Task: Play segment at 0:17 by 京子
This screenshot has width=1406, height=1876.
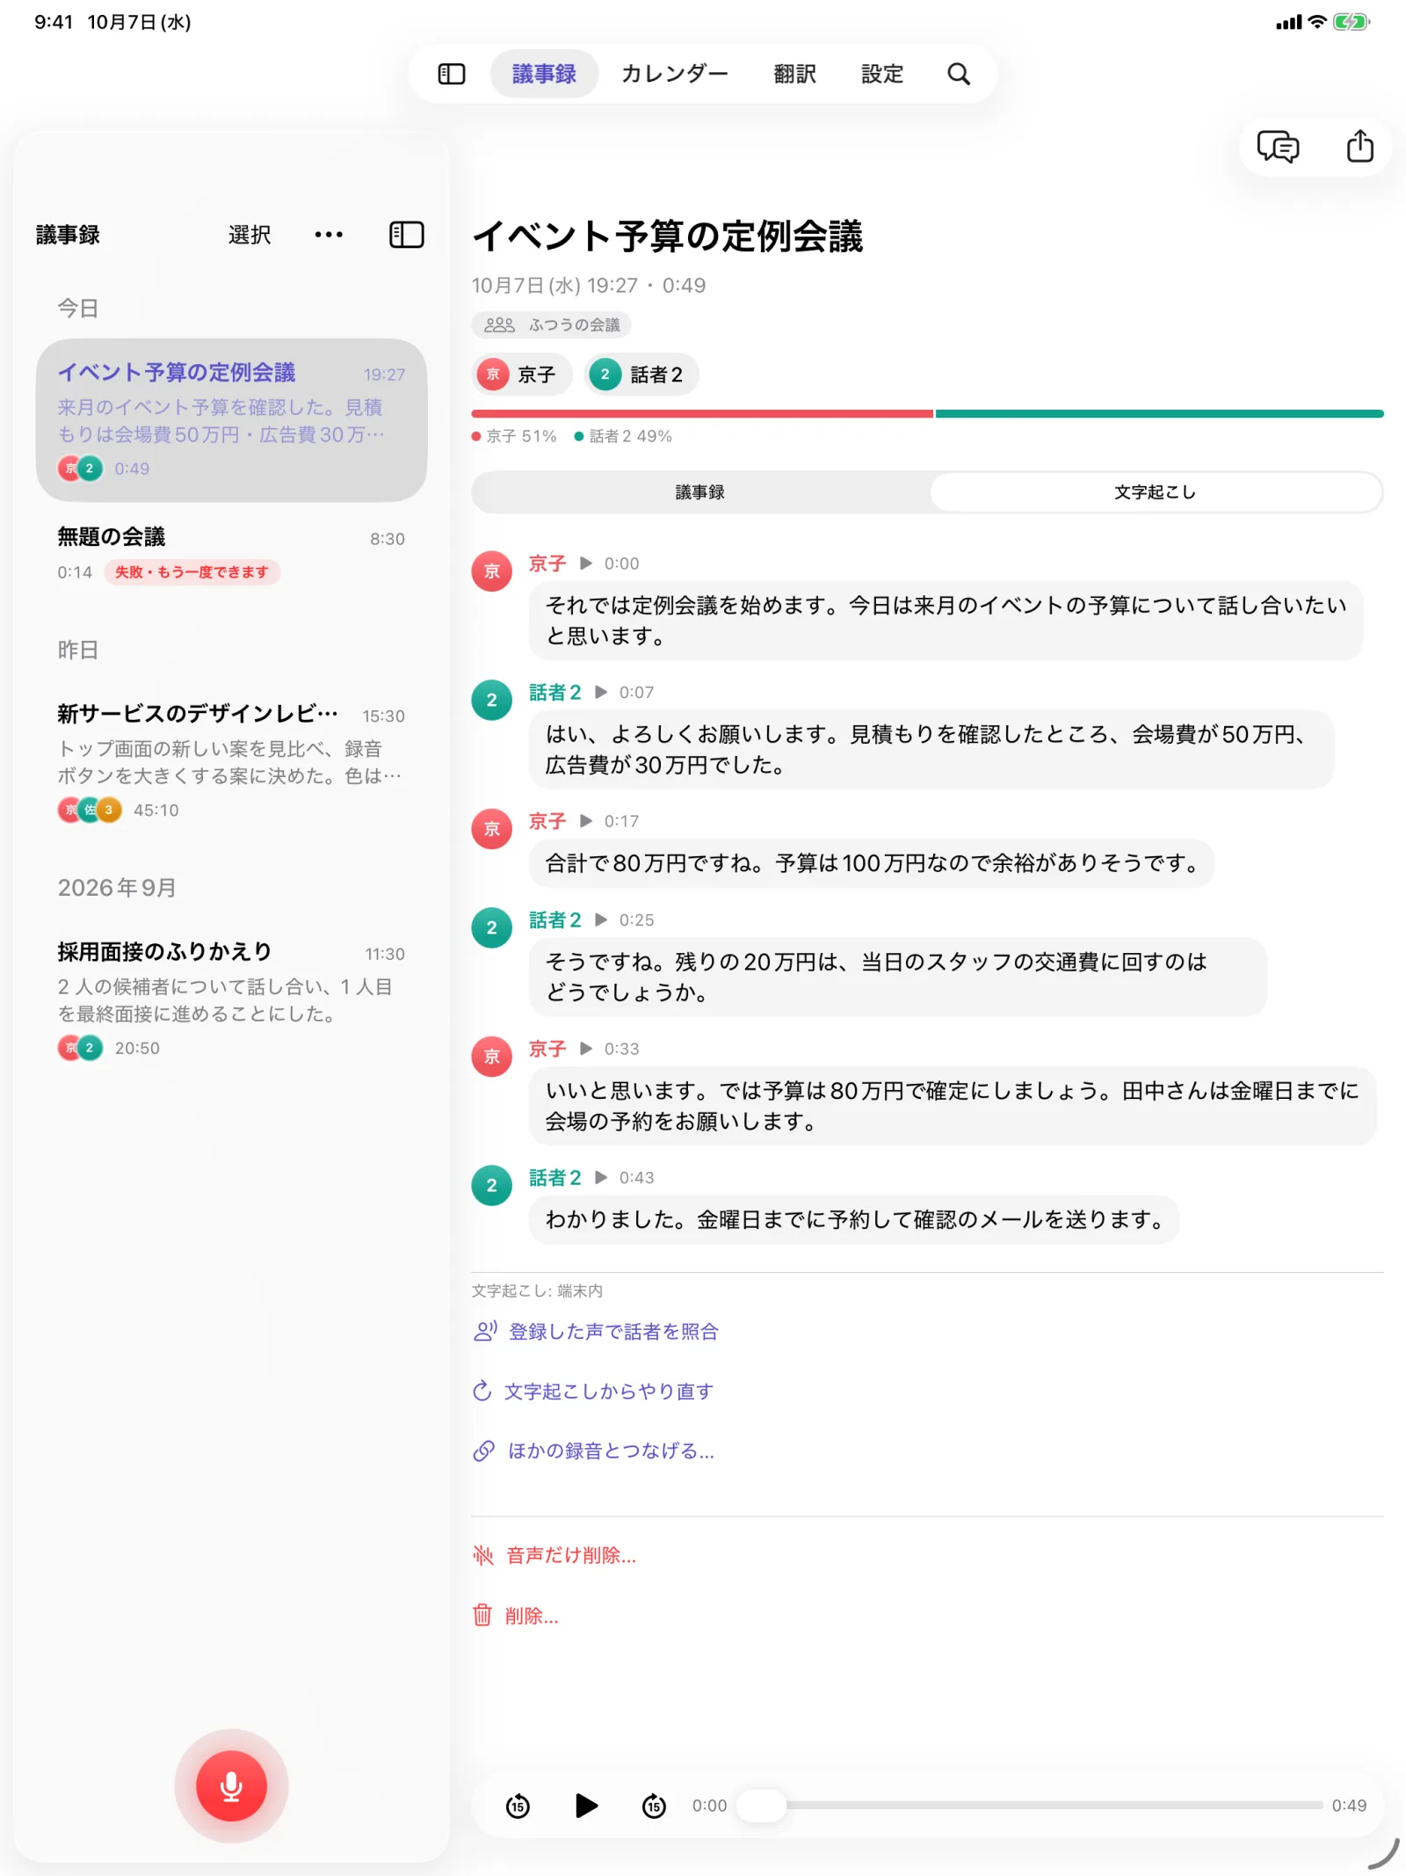Action: (585, 820)
